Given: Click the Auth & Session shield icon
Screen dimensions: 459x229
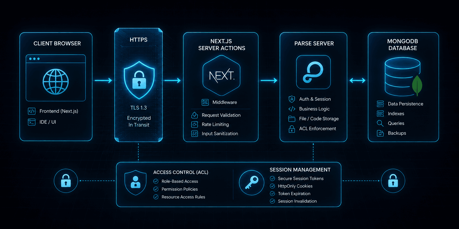Looking at the screenshot, I should 292,99.
